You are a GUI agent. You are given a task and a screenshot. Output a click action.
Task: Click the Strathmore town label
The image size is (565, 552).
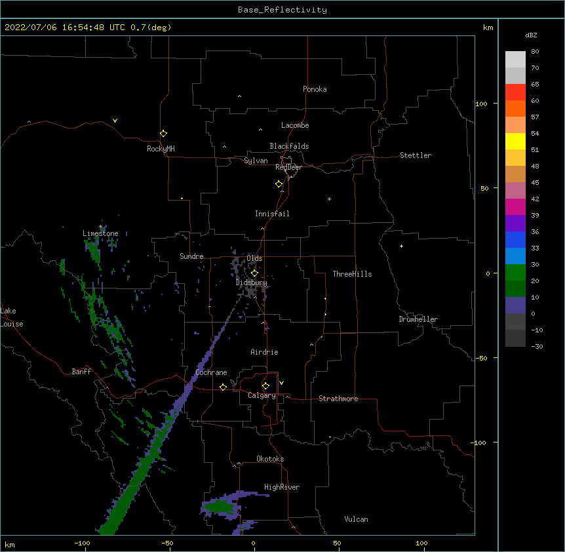tap(338, 399)
